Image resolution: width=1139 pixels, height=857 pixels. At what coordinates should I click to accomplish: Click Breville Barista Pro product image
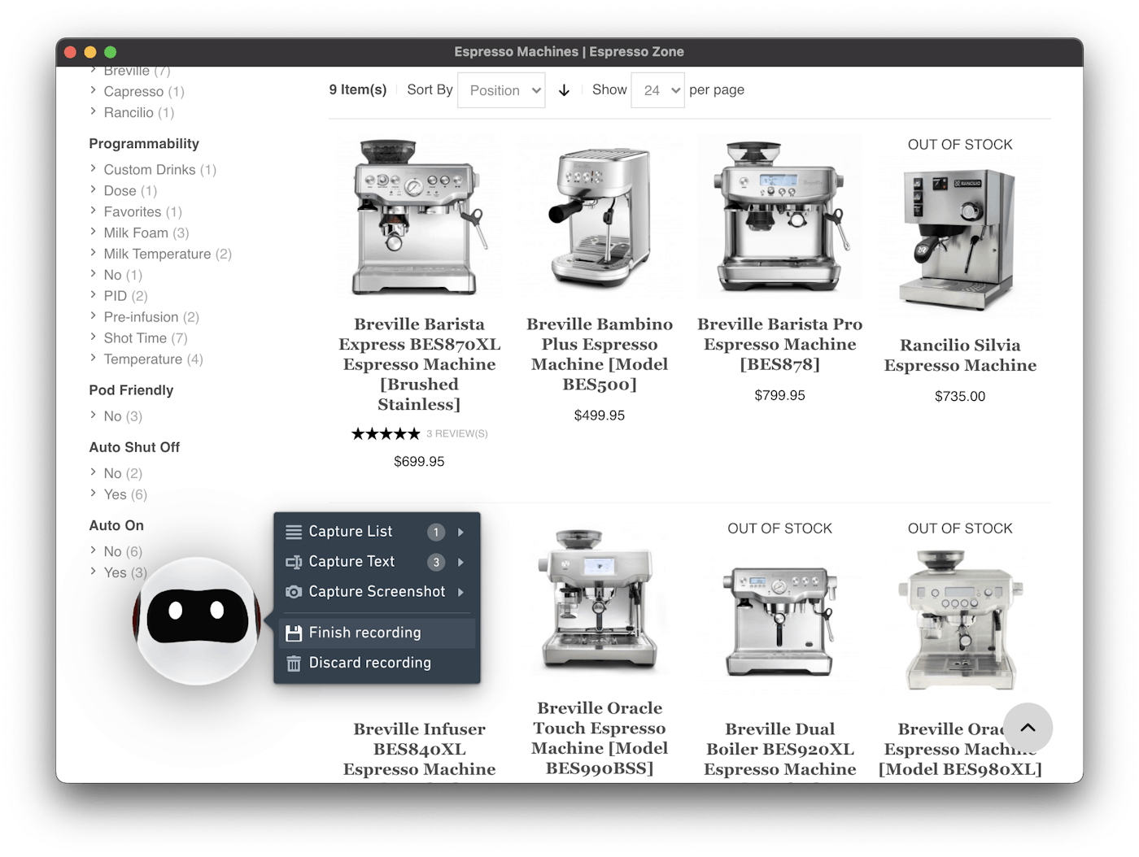[x=780, y=218]
